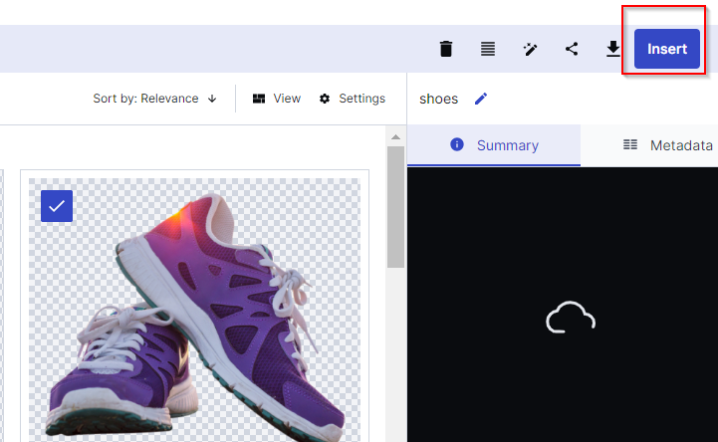The image size is (718, 442).
Task: Click the magic wand edit icon
Action: pyautogui.click(x=530, y=49)
